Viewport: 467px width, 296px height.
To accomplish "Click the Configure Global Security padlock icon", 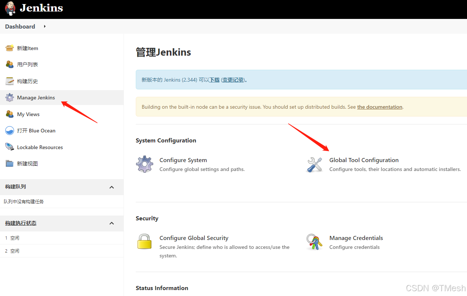I will [x=145, y=241].
